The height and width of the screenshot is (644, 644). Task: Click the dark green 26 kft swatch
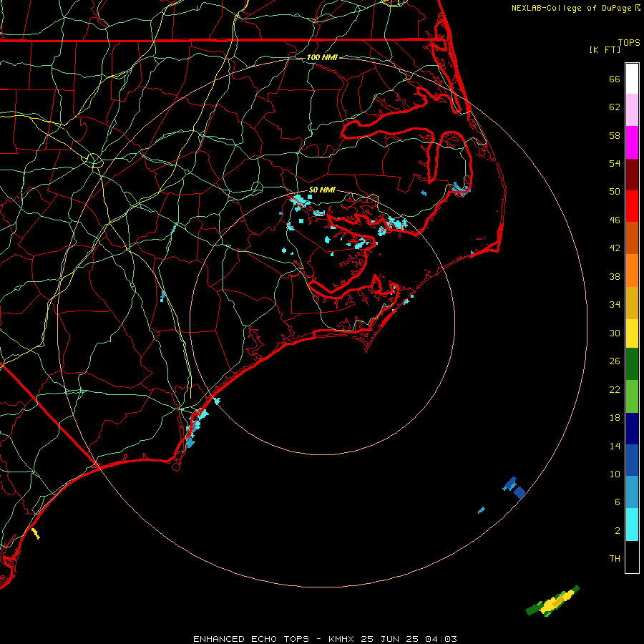632,364
